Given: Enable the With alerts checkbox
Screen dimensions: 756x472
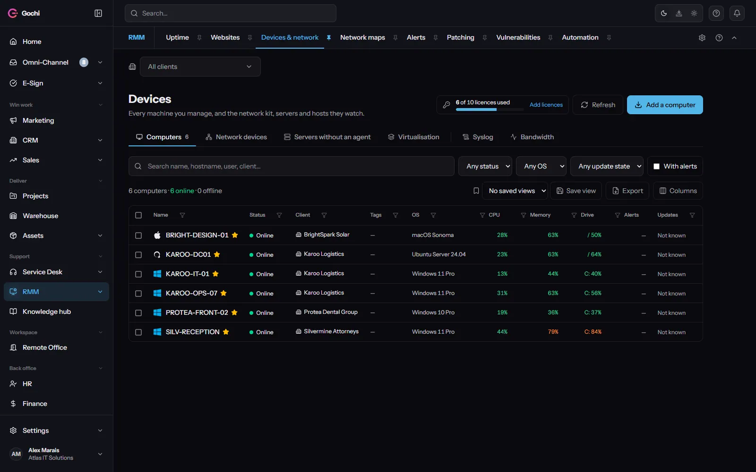Looking at the screenshot, I should pos(656,166).
